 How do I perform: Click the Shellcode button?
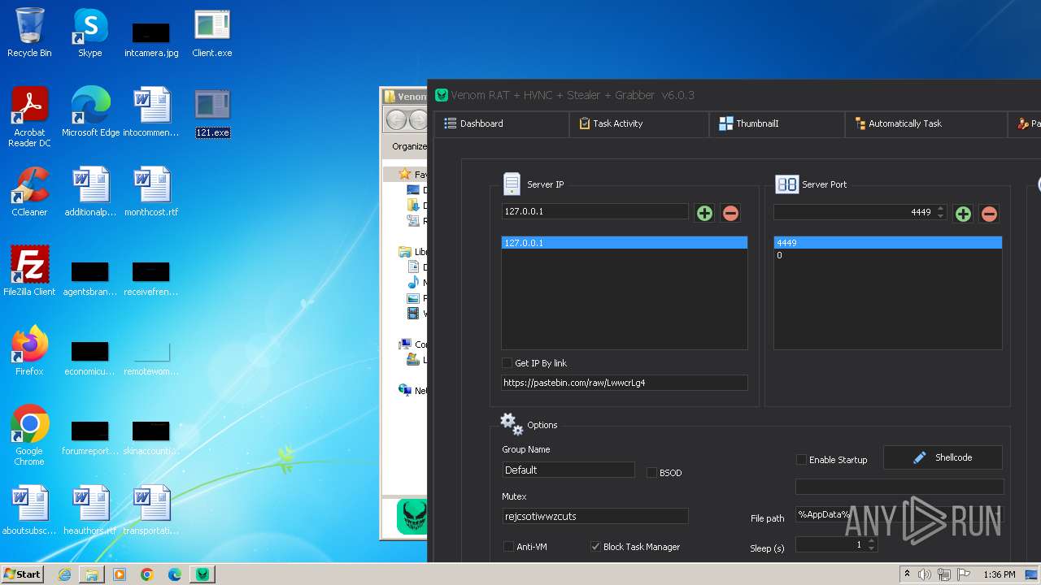point(943,457)
